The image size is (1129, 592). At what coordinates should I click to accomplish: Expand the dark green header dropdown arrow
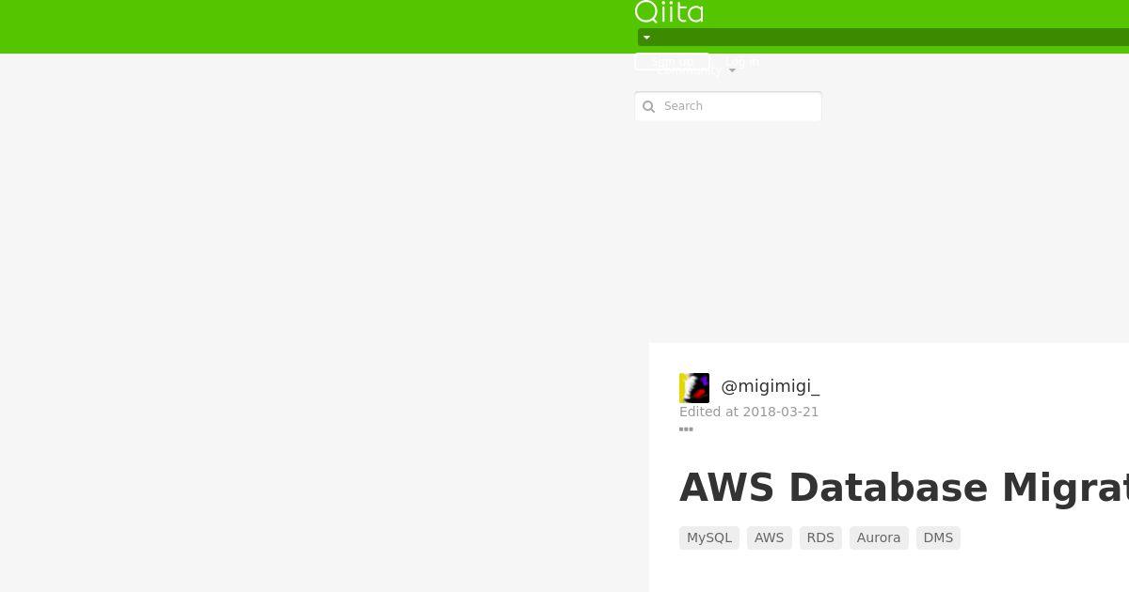tap(646, 38)
